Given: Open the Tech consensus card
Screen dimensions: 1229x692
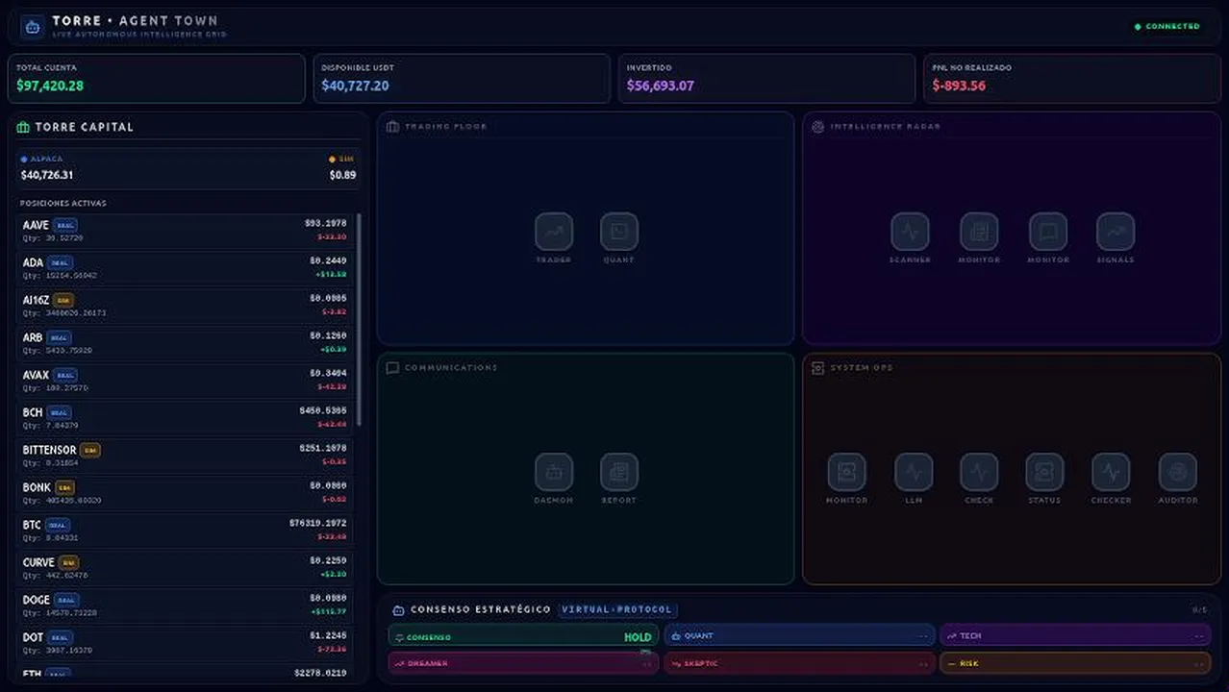Looking at the screenshot, I should point(1075,636).
